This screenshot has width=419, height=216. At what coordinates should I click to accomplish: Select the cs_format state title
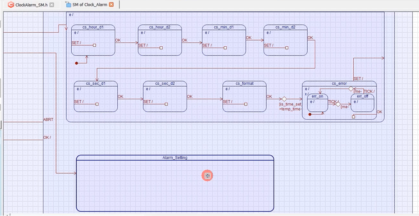pyautogui.click(x=244, y=83)
